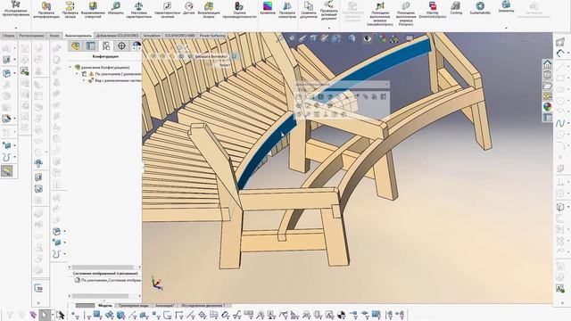Select the Измерить tool
This screenshot has height=321, width=571.
[115, 8]
